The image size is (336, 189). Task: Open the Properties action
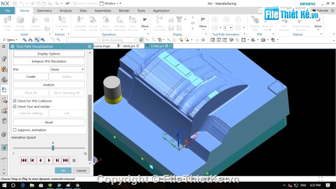(x=62, y=23)
